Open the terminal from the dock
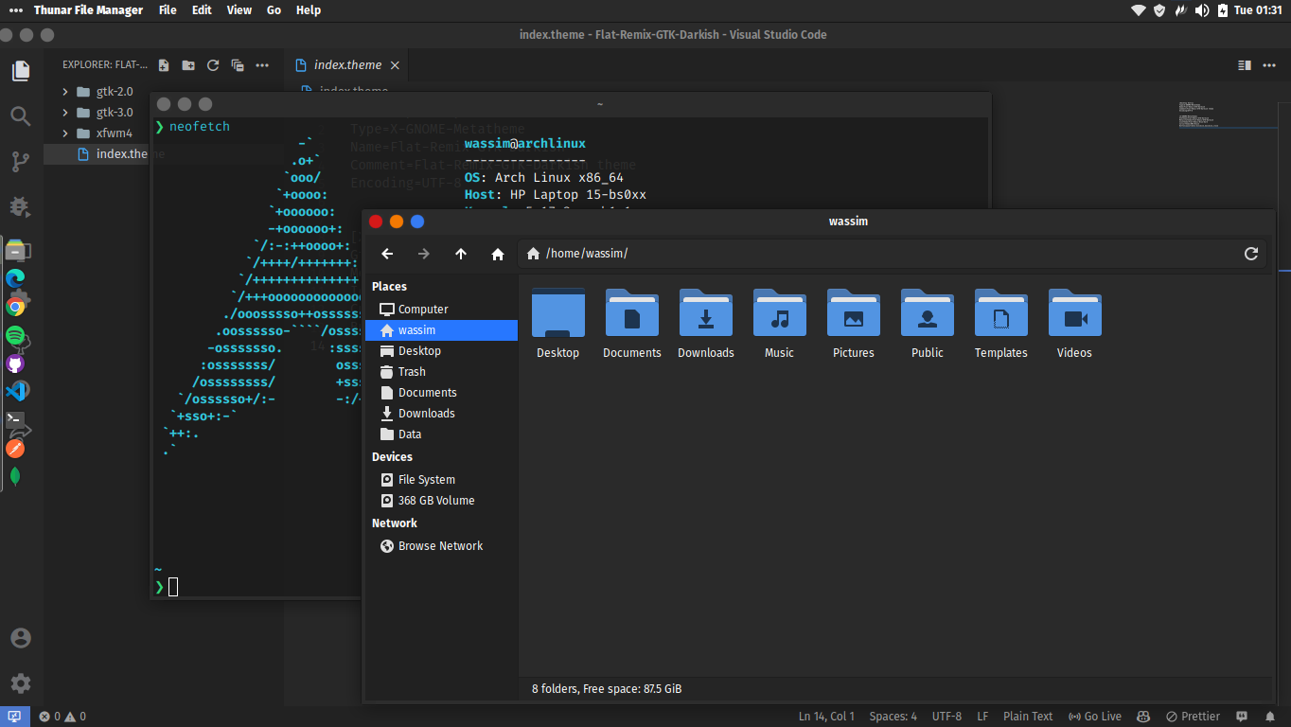Image resolution: width=1291 pixels, height=727 pixels. (16, 419)
